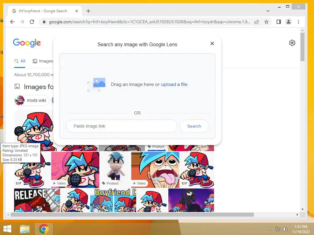Click the share page icon in address bar

257,22
